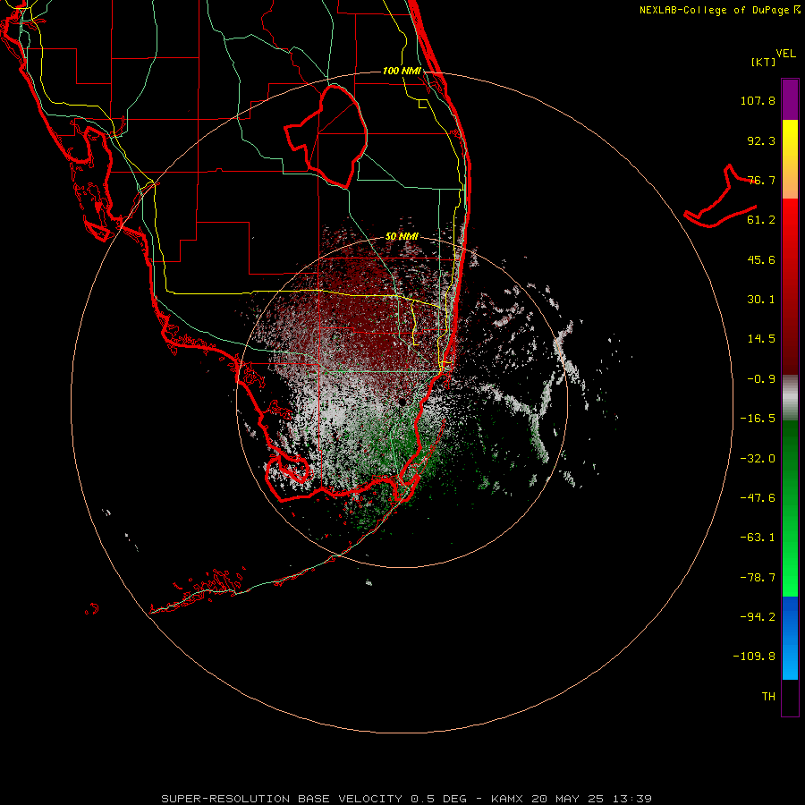
Task: Click the Bahamas island outline at right
Action: pos(721,196)
